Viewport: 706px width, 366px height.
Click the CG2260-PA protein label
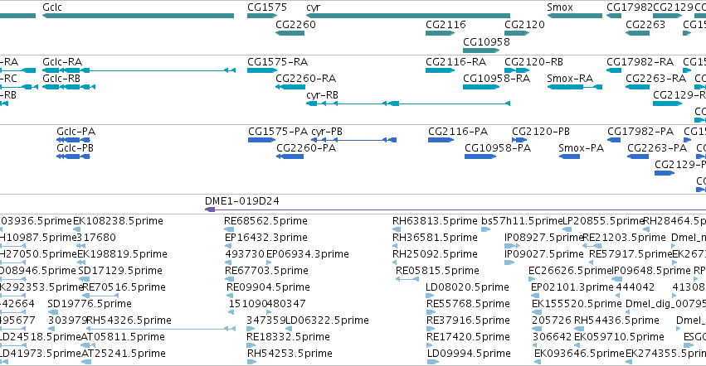pyautogui.click(x=306, y=148)
